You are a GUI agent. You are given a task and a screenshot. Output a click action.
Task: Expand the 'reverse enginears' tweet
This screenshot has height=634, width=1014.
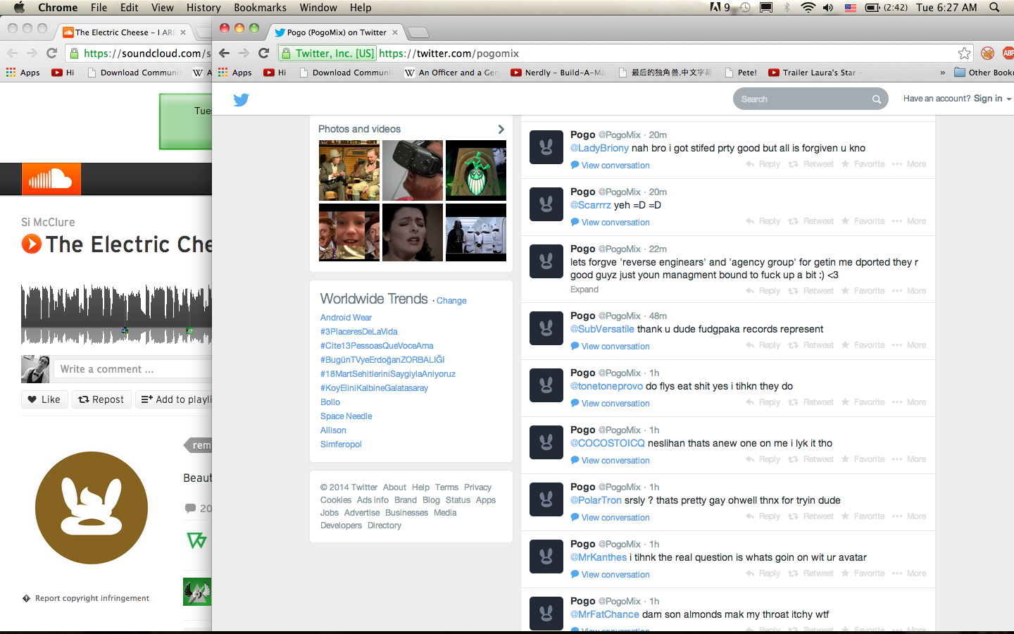tap(584, 290)
